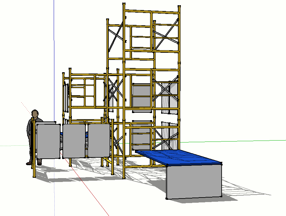Select the gray panel nearest the person

(x=49, y=141)
